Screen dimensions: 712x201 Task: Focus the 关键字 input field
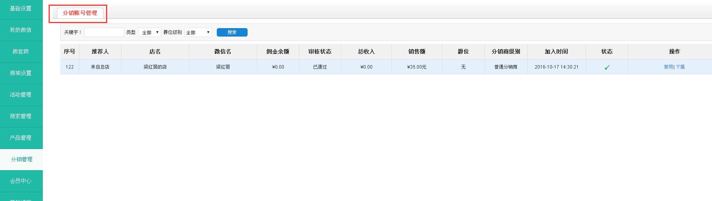click(x=104, y=32)
